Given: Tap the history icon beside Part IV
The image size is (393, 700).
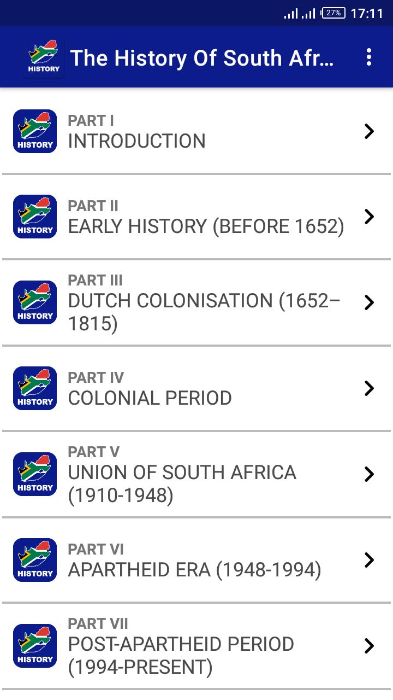Looking at the screenshot, I should 35,388.
